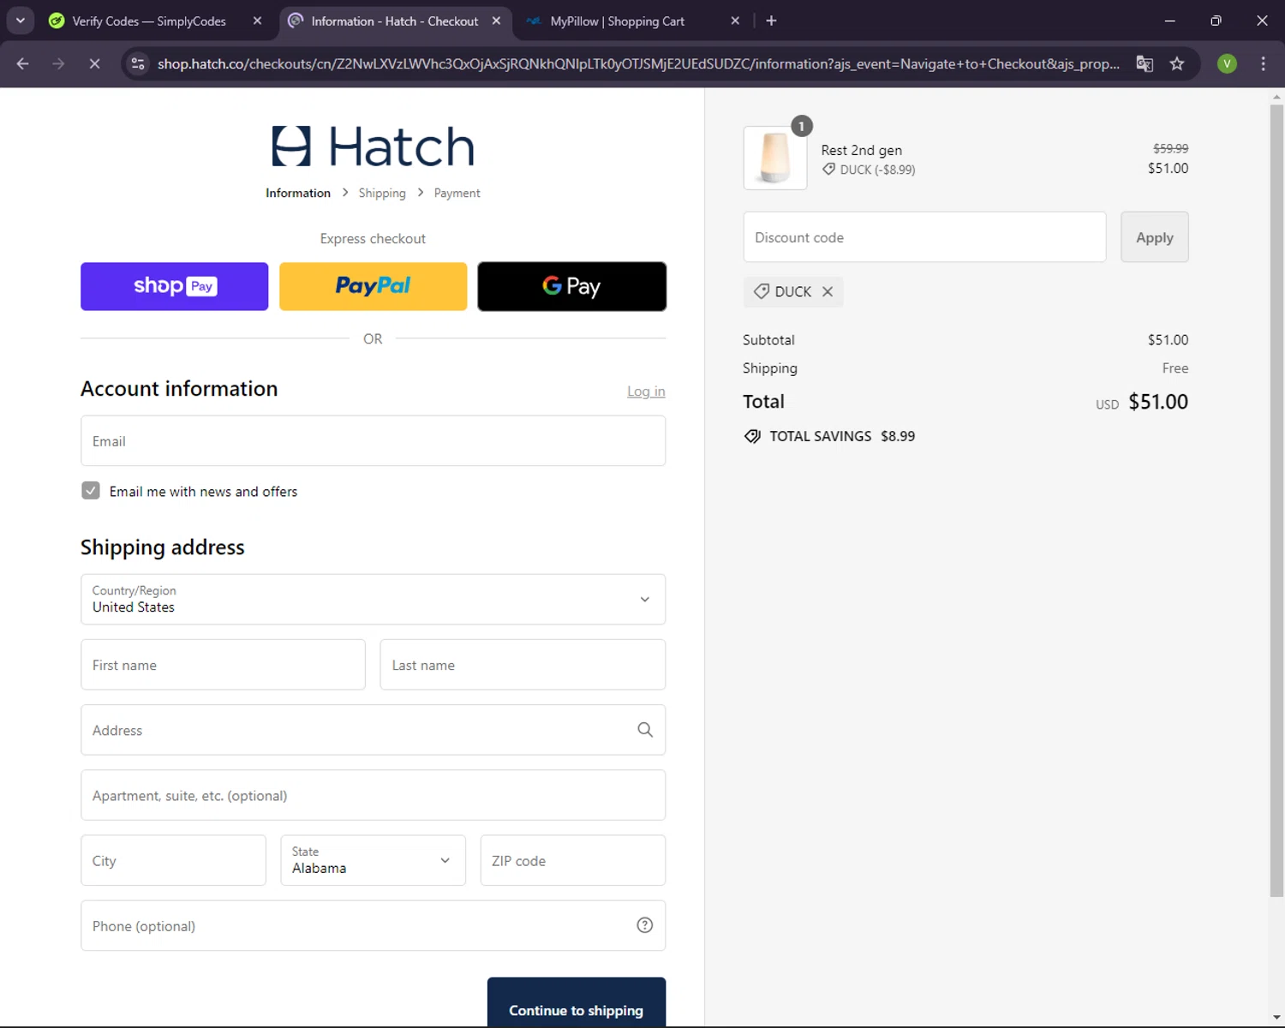Open Chrome three-dot menu
The width and height of the screenshot is (1285, 1028).
(x=1263, y=63)
